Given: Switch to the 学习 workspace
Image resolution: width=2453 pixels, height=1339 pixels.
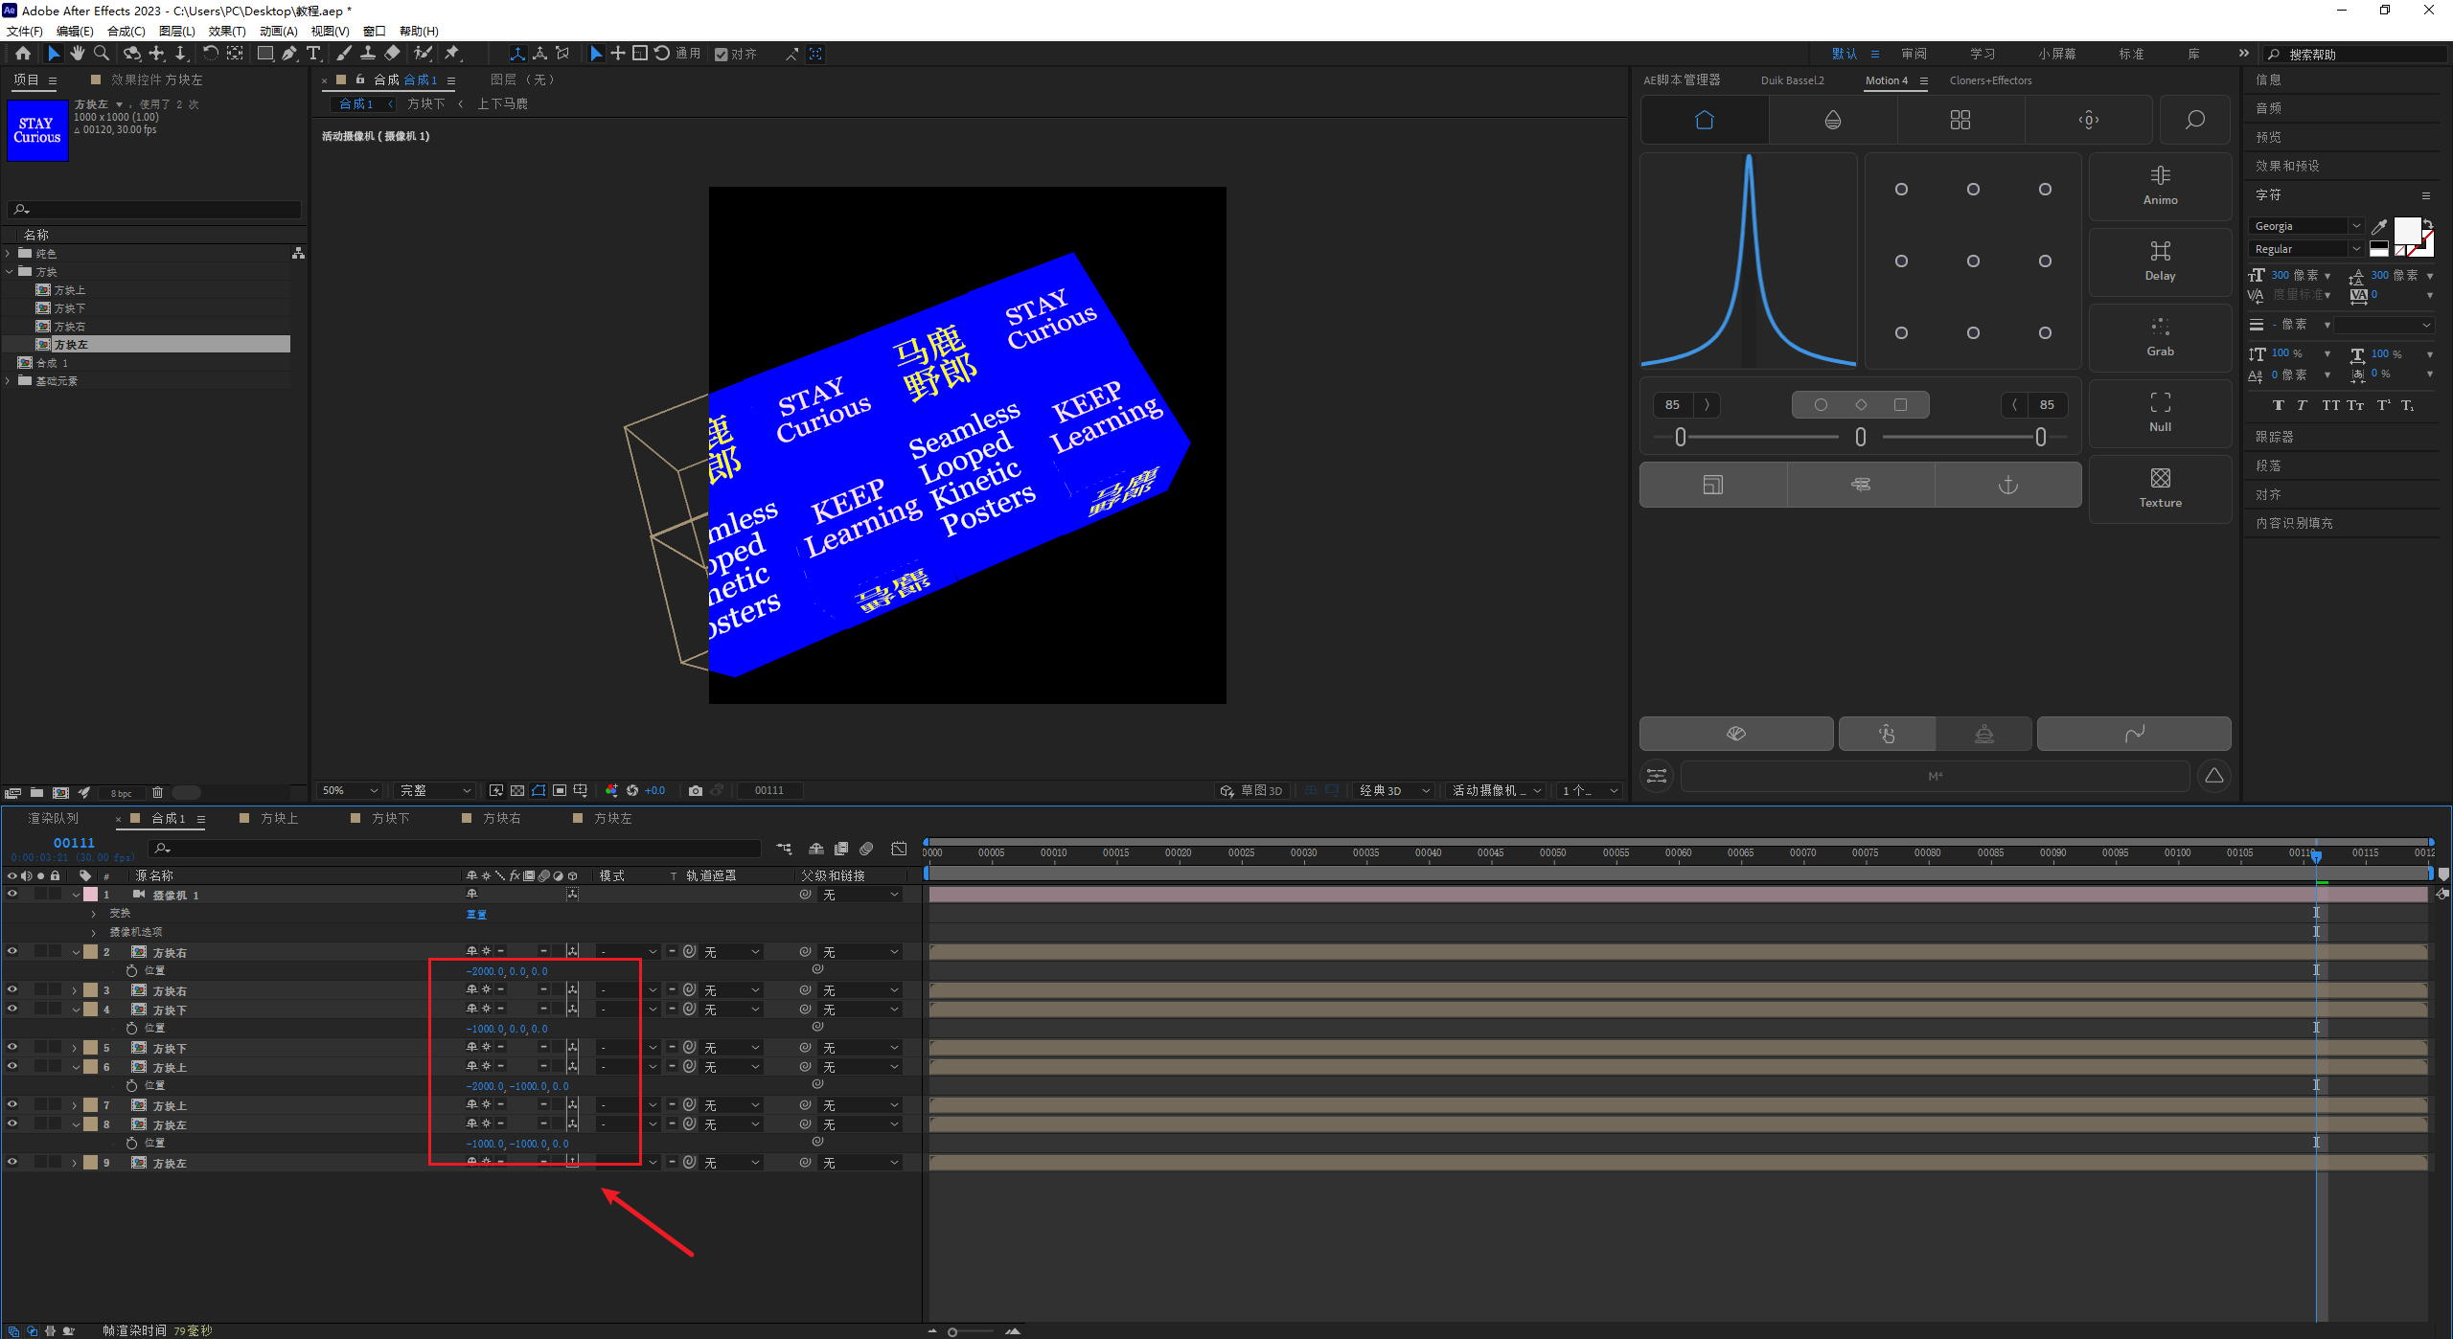Looking at the screenshot, I should point(1982,54).
